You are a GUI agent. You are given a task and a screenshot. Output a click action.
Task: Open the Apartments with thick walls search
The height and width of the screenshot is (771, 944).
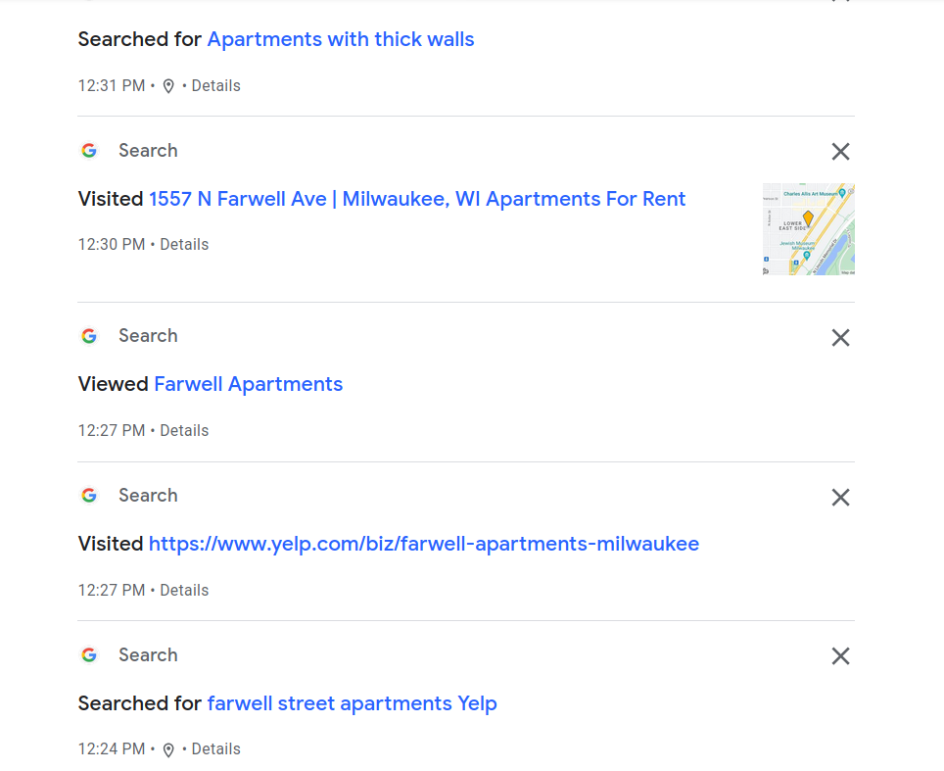pyautogui.click(x=341, y=40)
